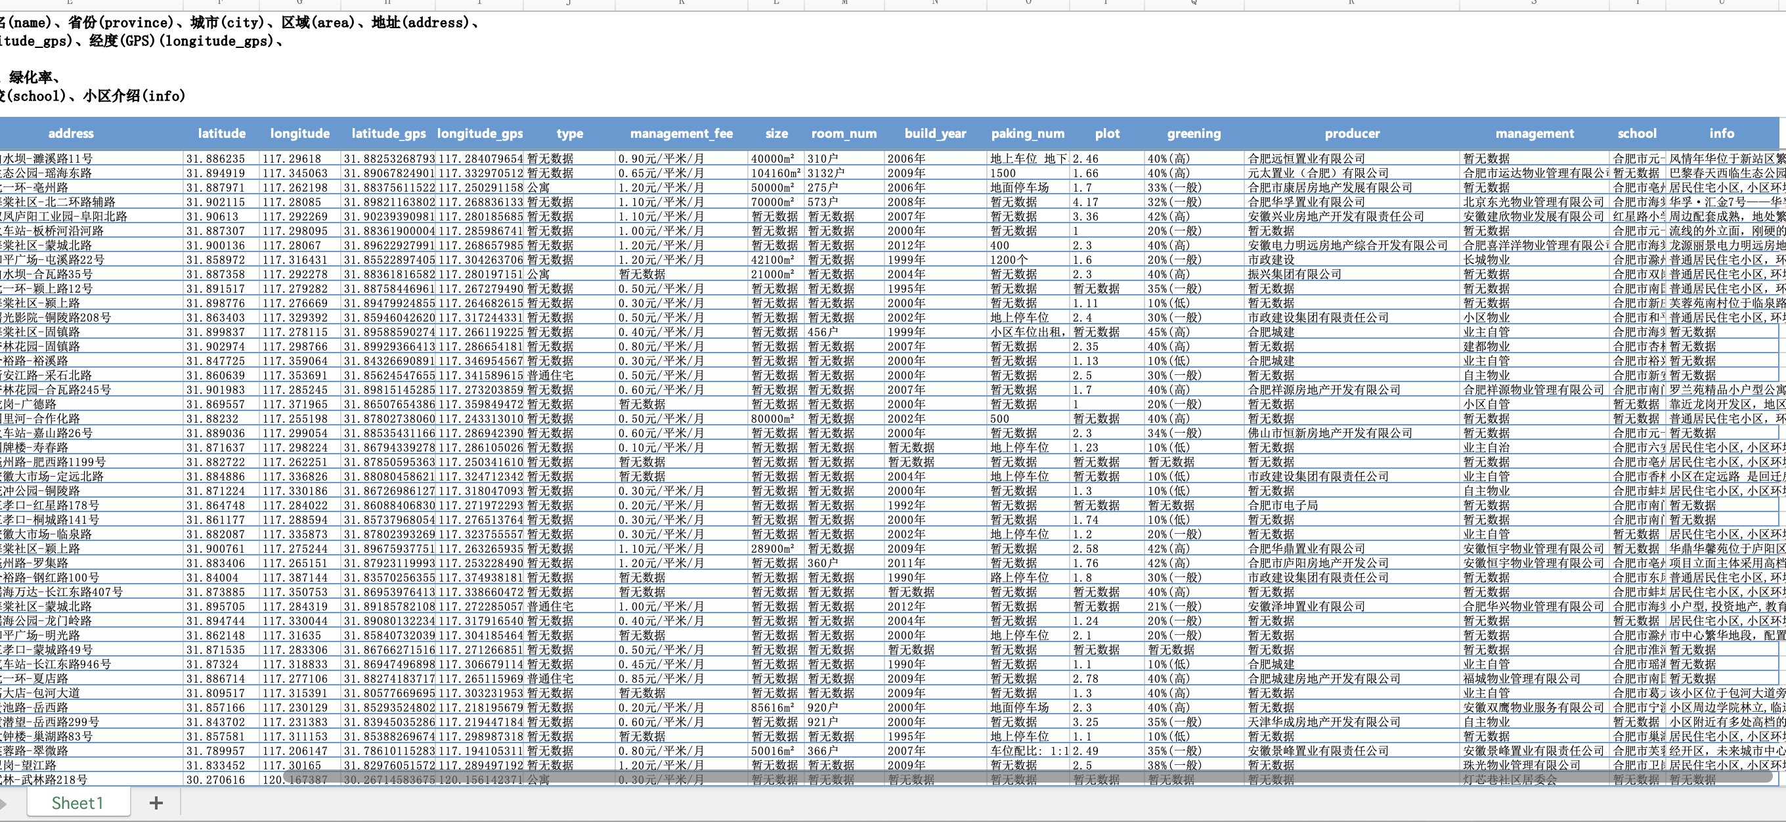
Task: Select the longitude_gps header cell
Action: [x=480, y=133]
